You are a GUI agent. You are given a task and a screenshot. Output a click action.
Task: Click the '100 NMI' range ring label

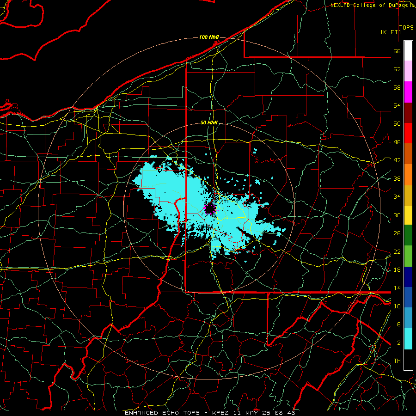coord(209,37)
